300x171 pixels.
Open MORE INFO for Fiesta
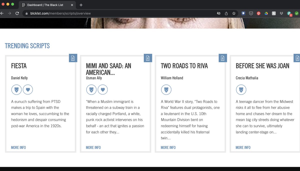tap(18, 147)
